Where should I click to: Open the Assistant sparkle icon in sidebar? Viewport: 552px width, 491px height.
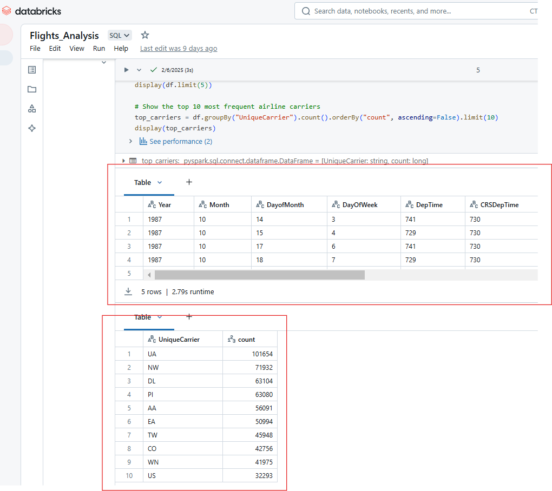tap(32, 128)
